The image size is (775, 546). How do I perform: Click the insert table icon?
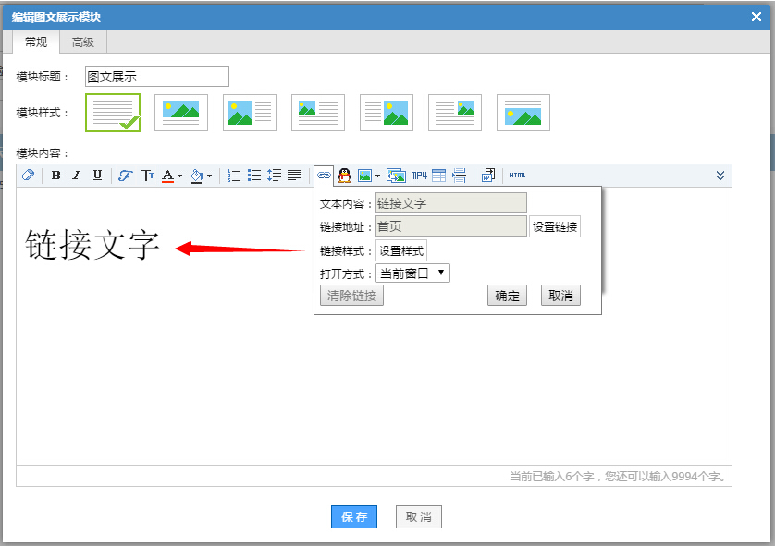439,176
